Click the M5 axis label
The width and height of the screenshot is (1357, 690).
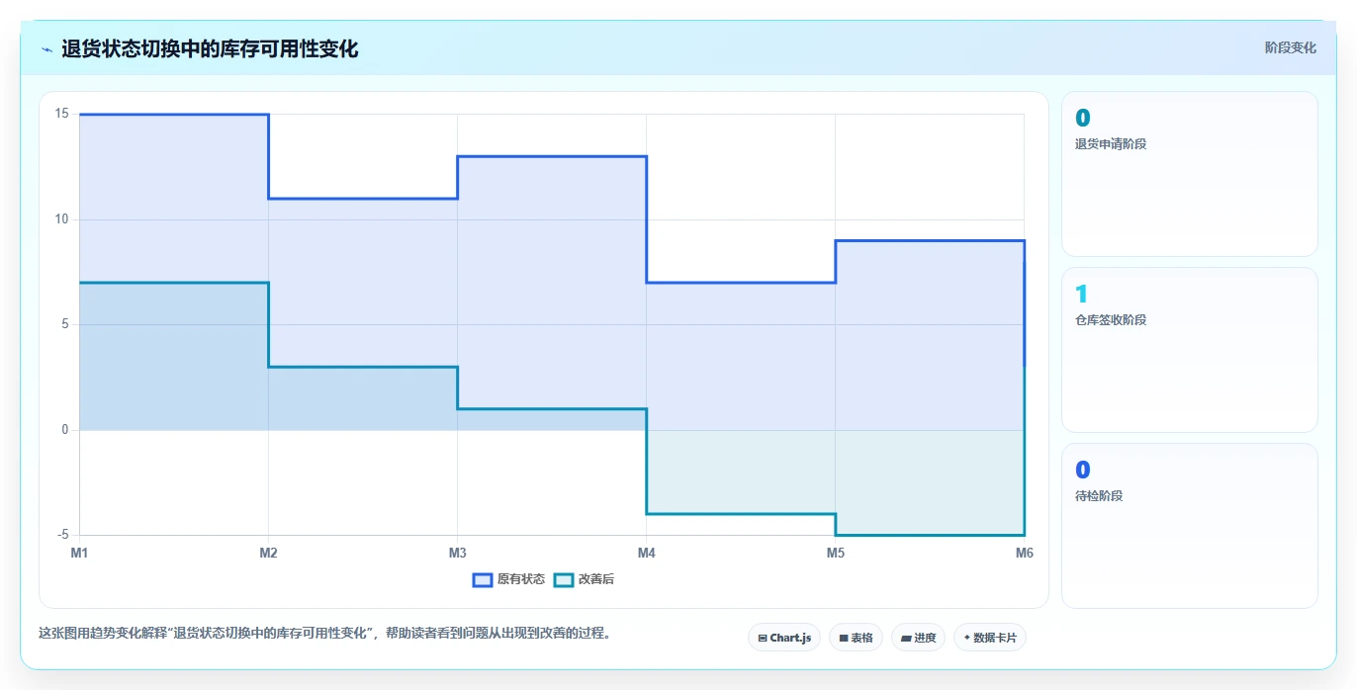coord(835,553)
